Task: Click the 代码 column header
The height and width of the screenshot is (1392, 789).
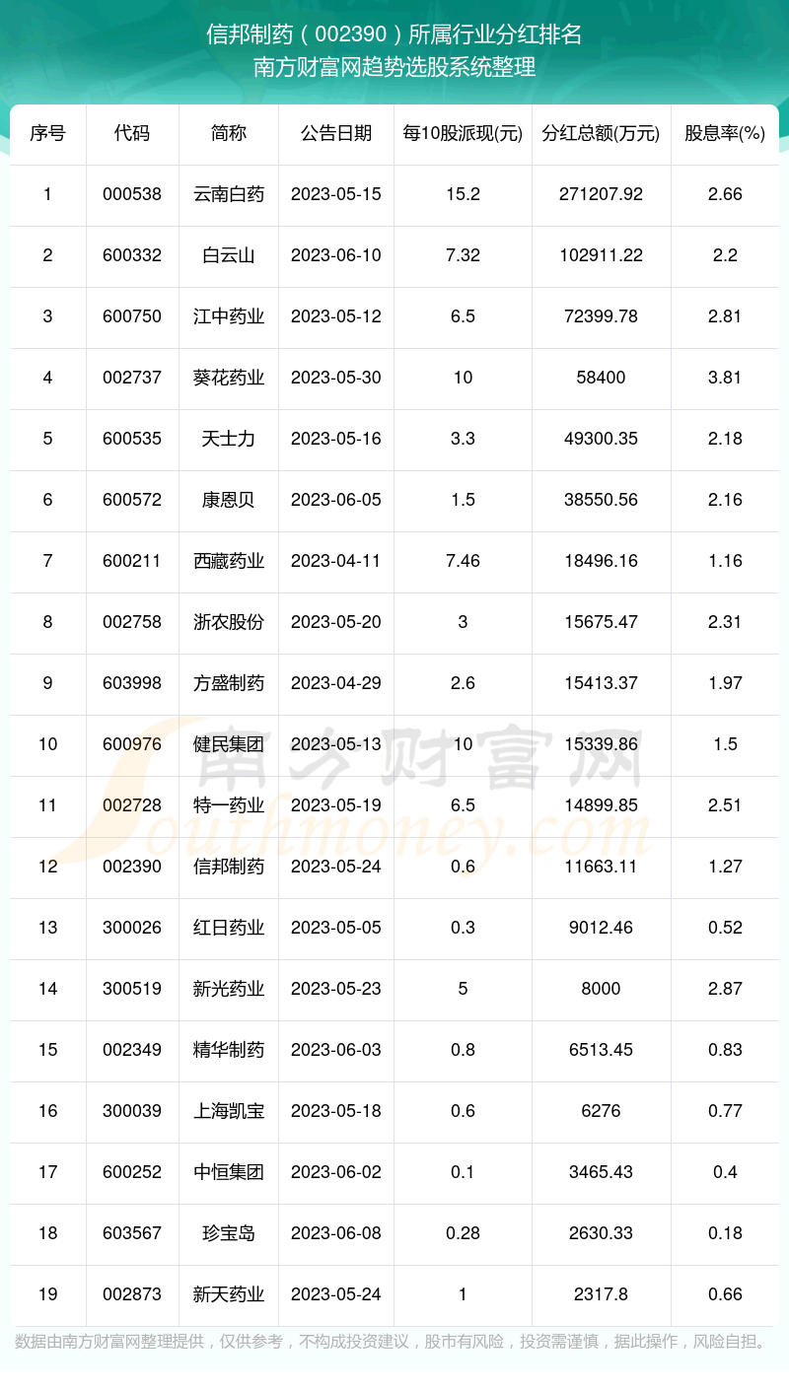Action: pyautogui.click(x=132, y=133)
